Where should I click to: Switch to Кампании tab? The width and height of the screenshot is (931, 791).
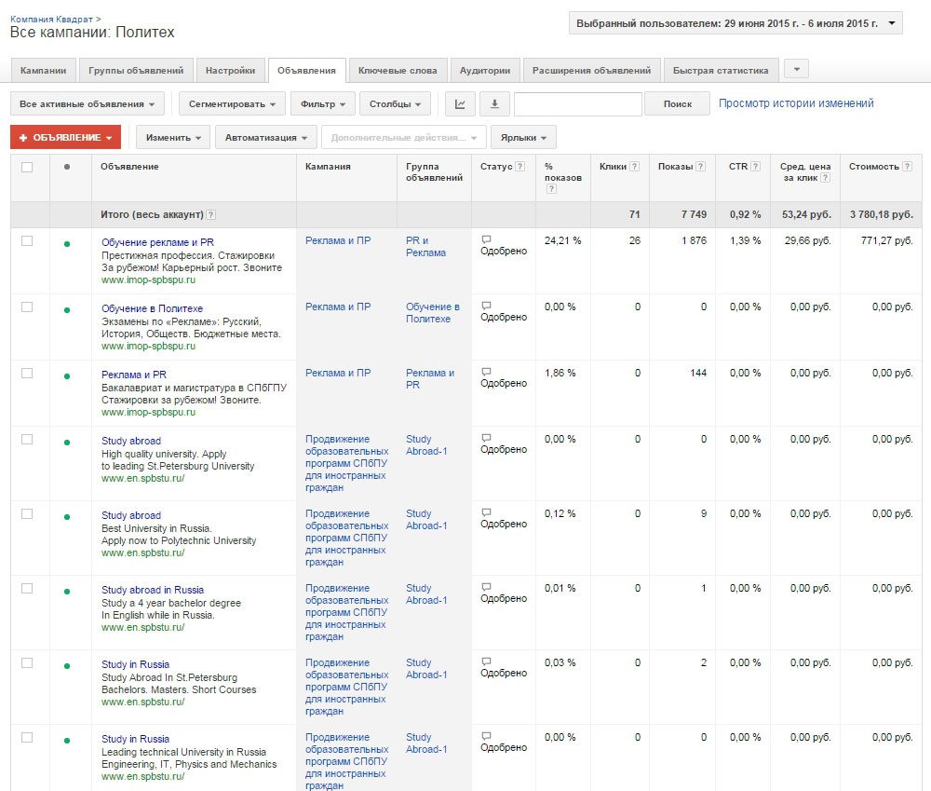coord(44,70)
